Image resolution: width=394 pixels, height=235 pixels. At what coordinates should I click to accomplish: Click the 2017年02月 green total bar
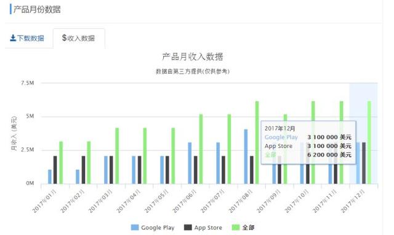click(x=89, y=163)
